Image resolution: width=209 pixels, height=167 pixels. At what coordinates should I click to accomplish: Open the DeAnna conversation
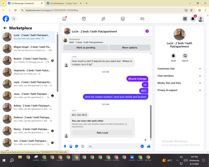[28, 119]
